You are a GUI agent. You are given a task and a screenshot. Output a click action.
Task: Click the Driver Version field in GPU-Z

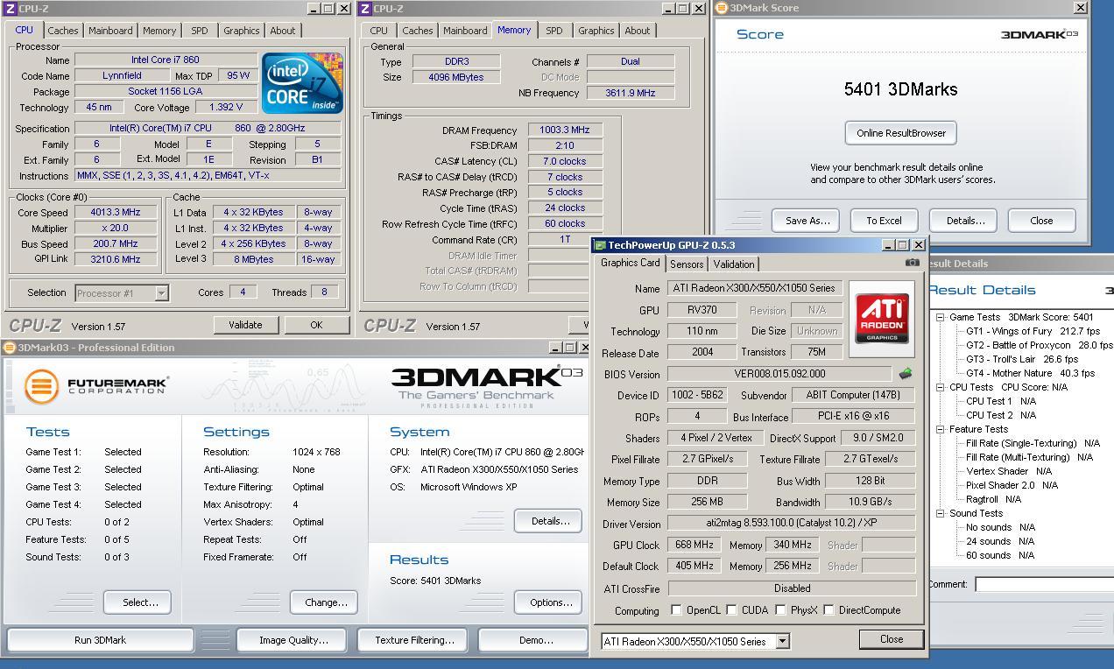pos(791,524)
